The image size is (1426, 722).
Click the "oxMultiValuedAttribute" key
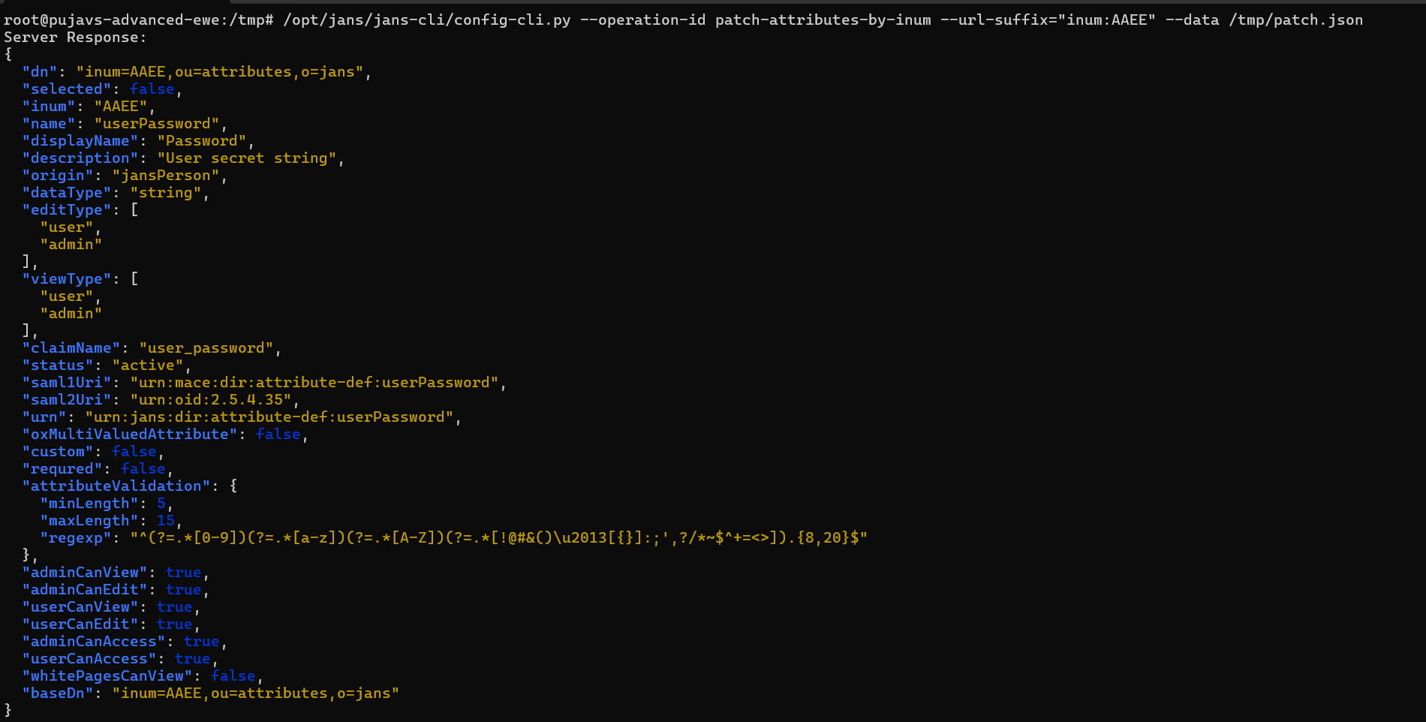(129, 435)
